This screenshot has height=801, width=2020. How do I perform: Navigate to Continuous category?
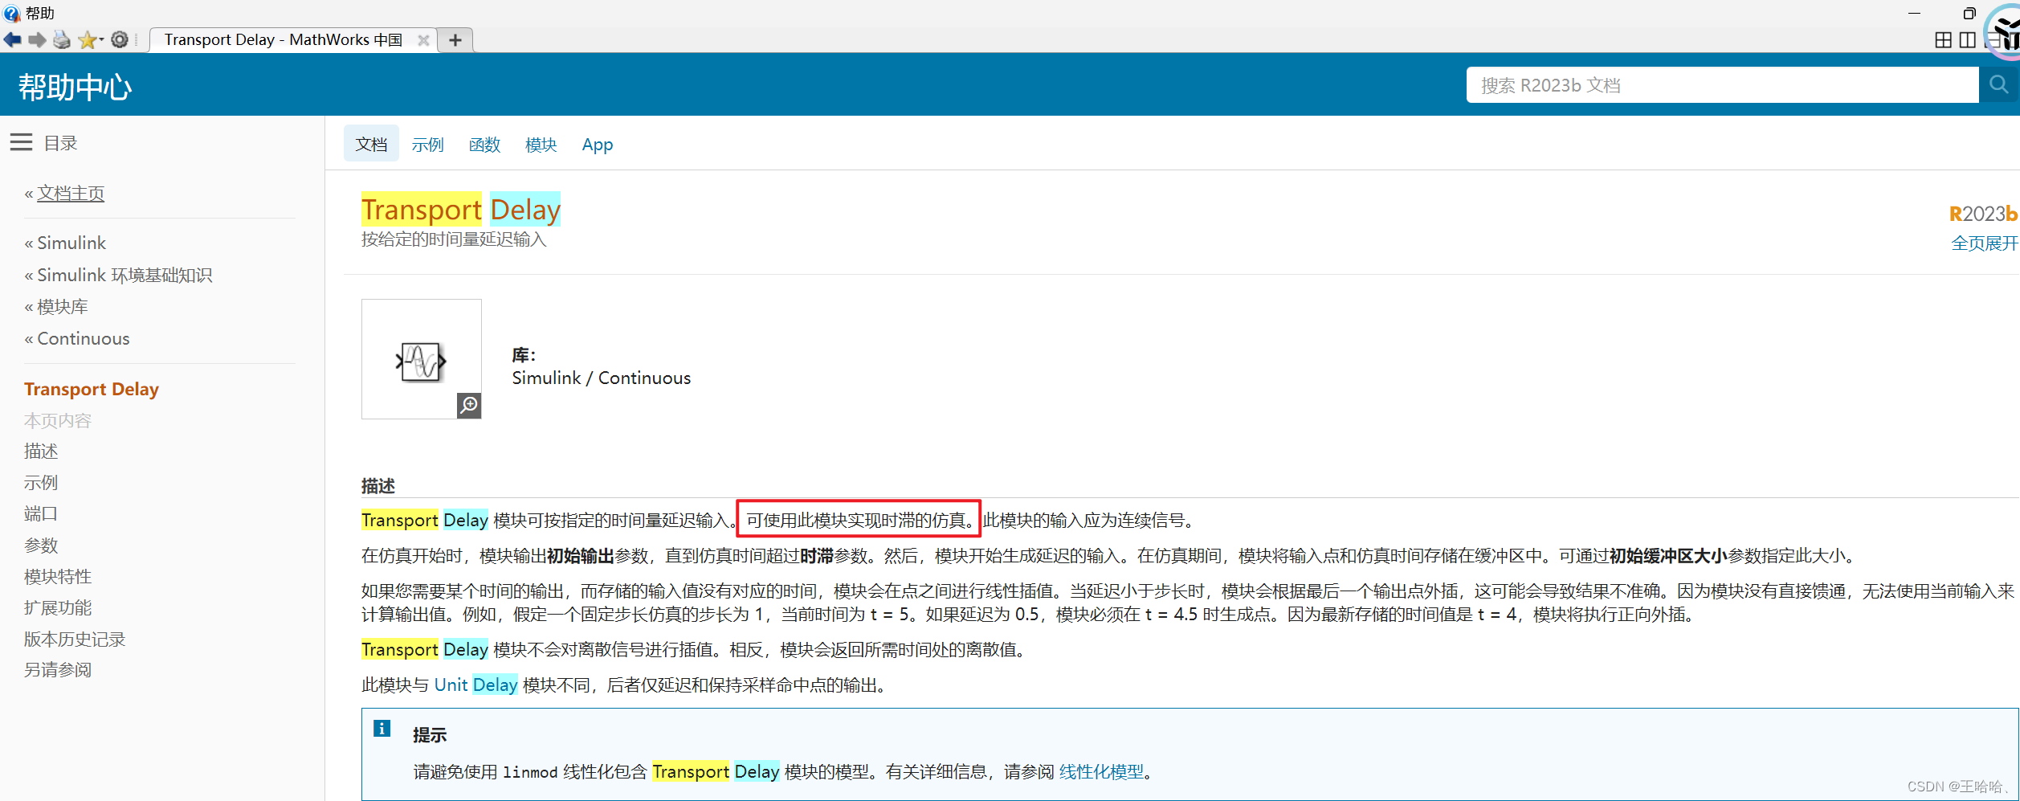[x=84, y=338]
